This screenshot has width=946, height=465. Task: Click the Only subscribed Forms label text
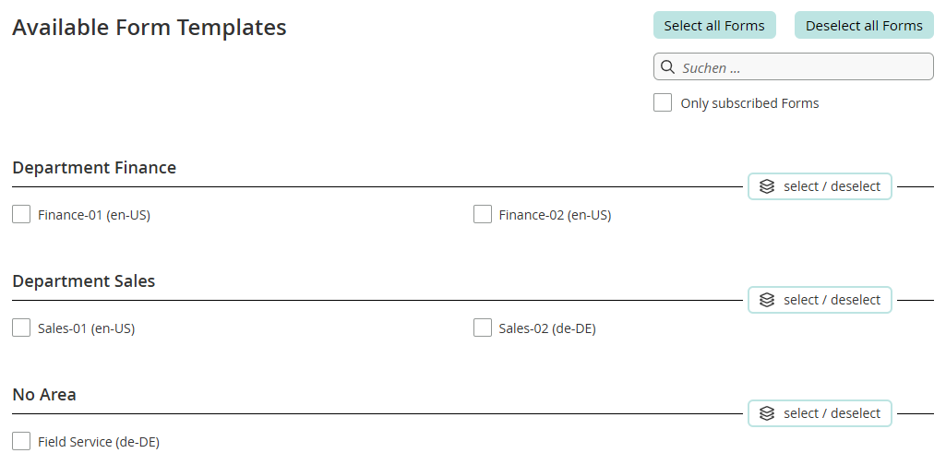[x=749, y=103]
